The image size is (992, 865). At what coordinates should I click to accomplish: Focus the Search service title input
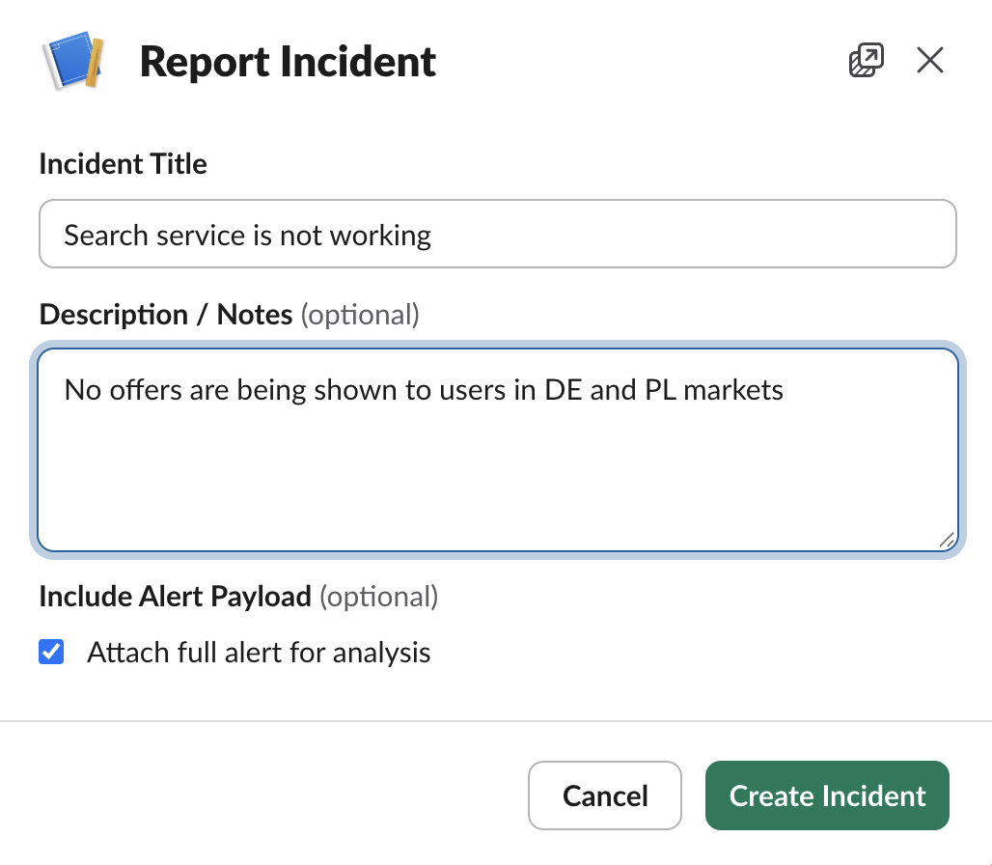coord(497,234)
